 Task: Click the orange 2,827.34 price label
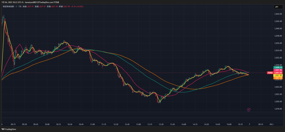(278, 78)
